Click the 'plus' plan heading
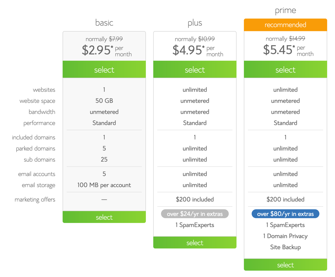This screenshot has width=335, height=277. pyautogui.click(x=195, y=23)
